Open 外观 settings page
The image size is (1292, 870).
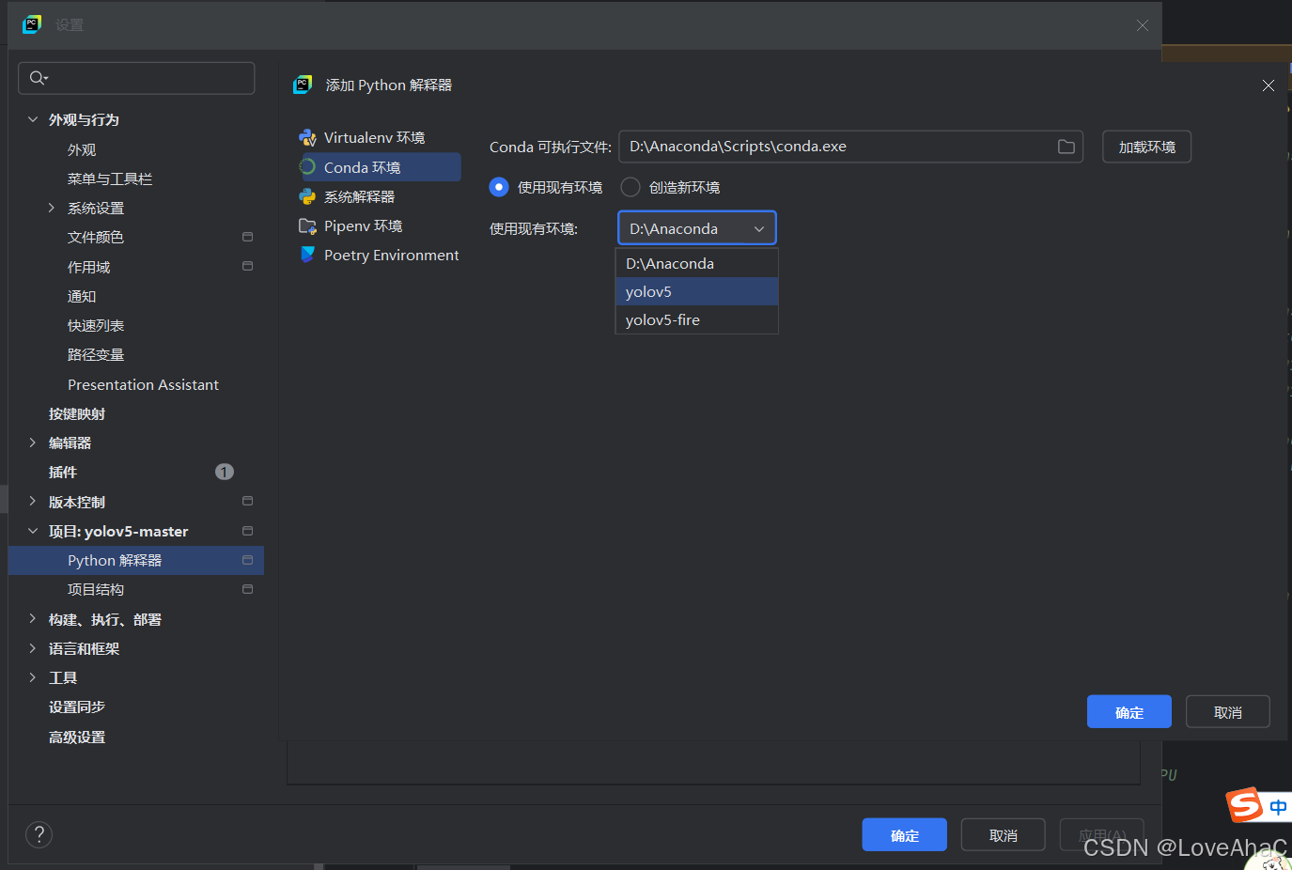point(82,149)
